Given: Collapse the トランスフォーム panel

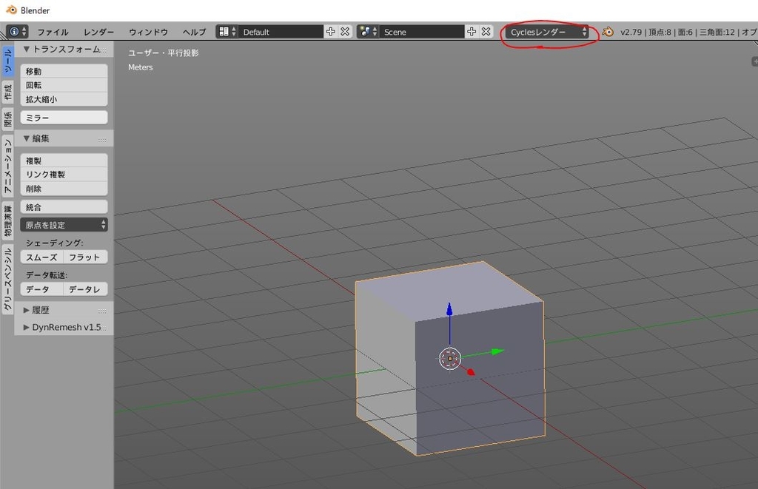Looking at the screenshot, I should [27, 50].
